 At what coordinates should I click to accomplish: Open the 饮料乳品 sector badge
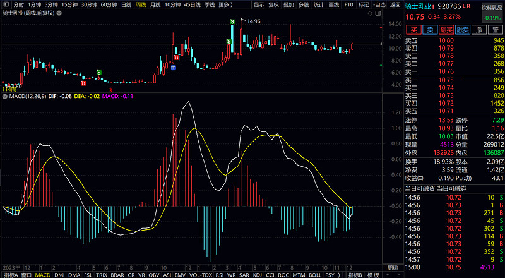pyautogui.click(x=492, y=6)
